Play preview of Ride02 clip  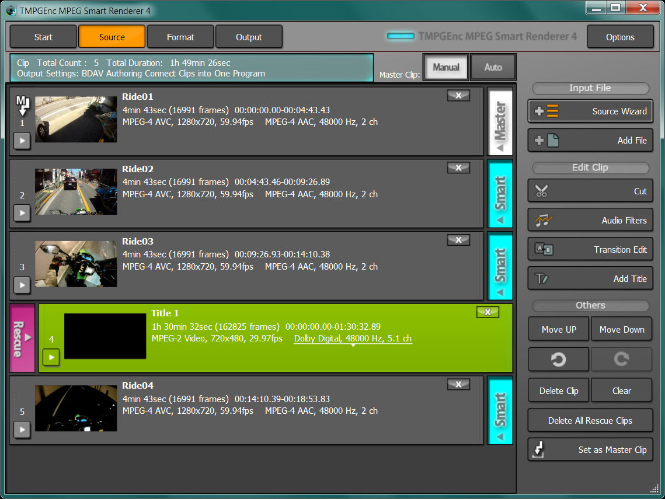coord(22,213)
